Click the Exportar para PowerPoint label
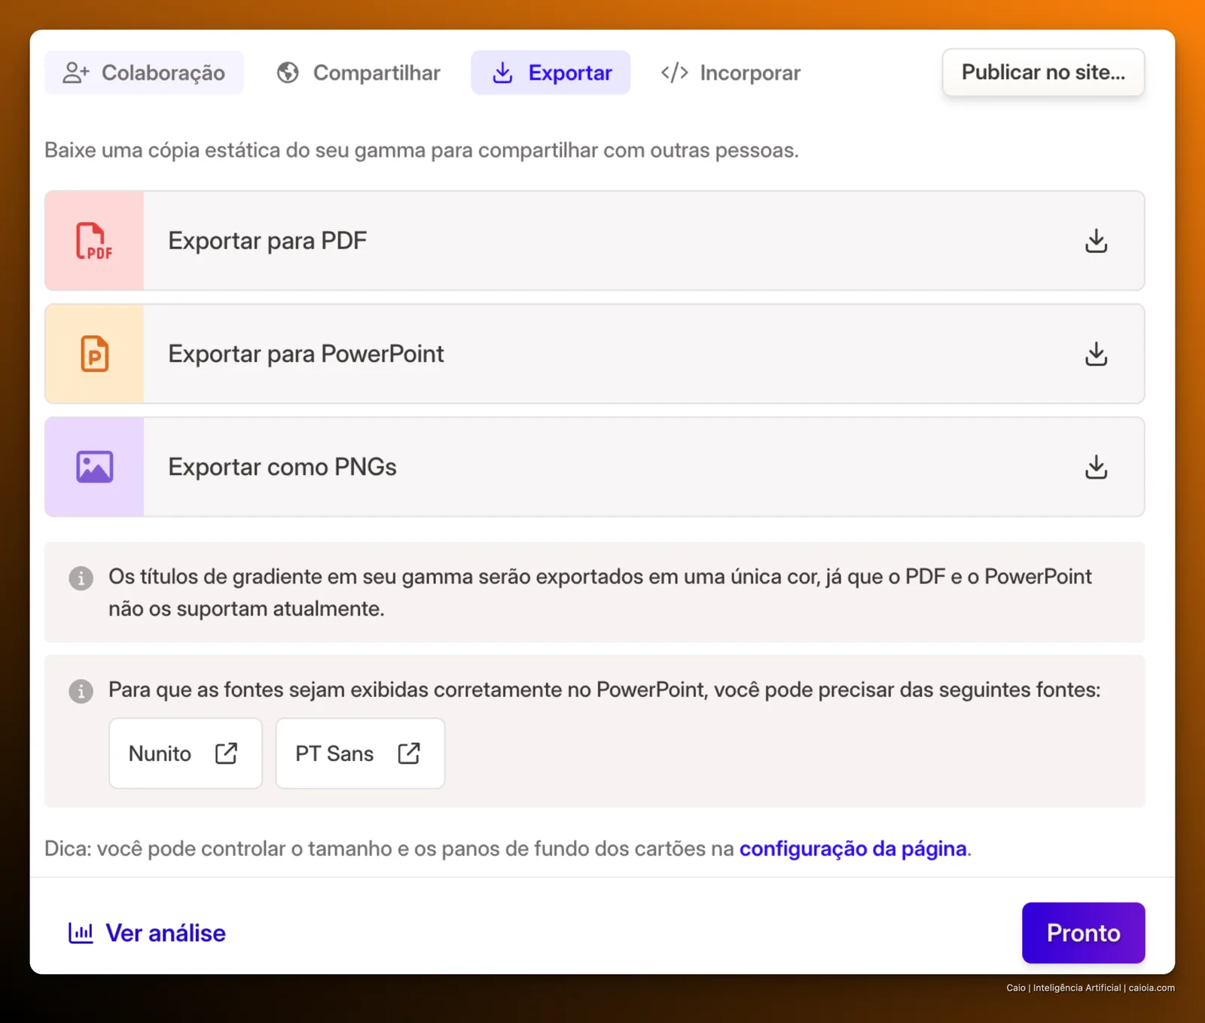Image resolution: width=1205 pixels, height=1023 pixels. pos(306,354)
